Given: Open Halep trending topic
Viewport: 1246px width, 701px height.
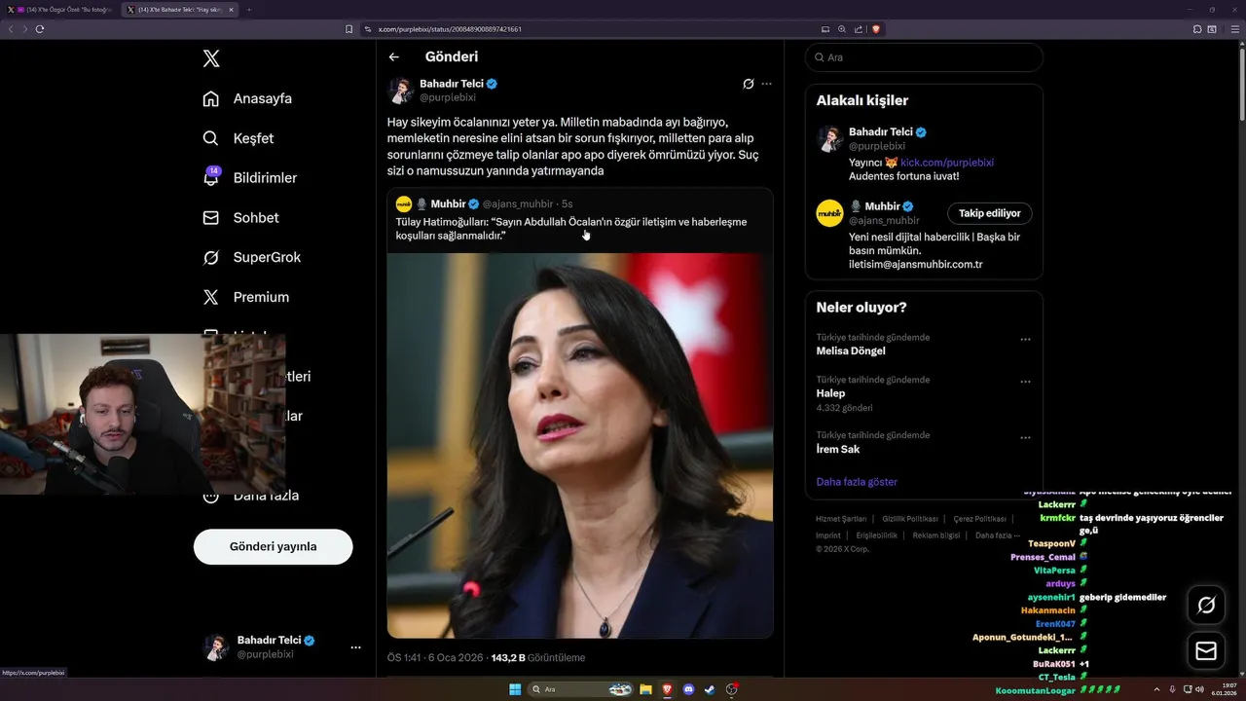Looking at the screenshot, I should point(830,393).
